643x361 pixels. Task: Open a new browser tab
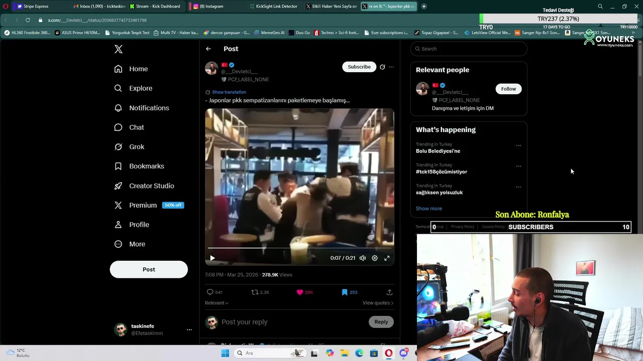424,7
